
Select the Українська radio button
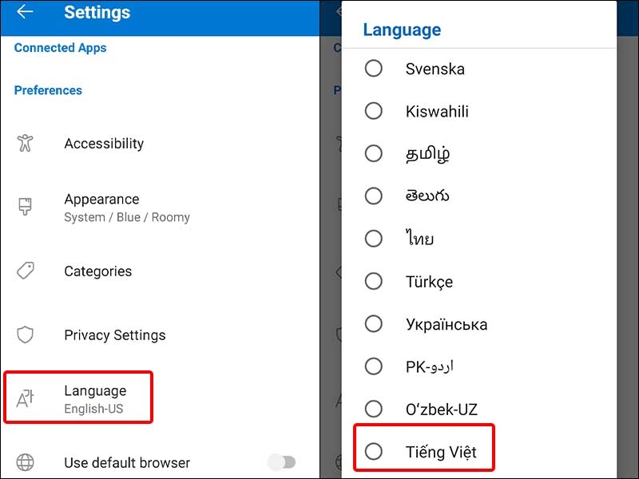click(x=373, y=324)
